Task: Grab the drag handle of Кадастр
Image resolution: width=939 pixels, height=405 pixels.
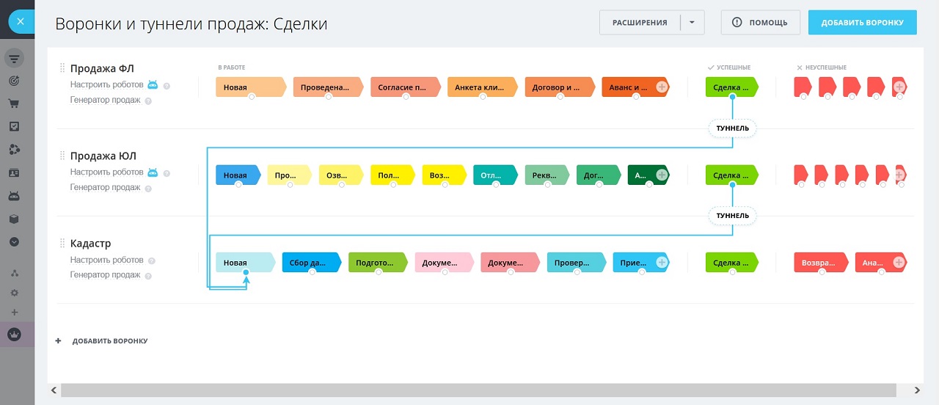Action: (x=62, y=243)
